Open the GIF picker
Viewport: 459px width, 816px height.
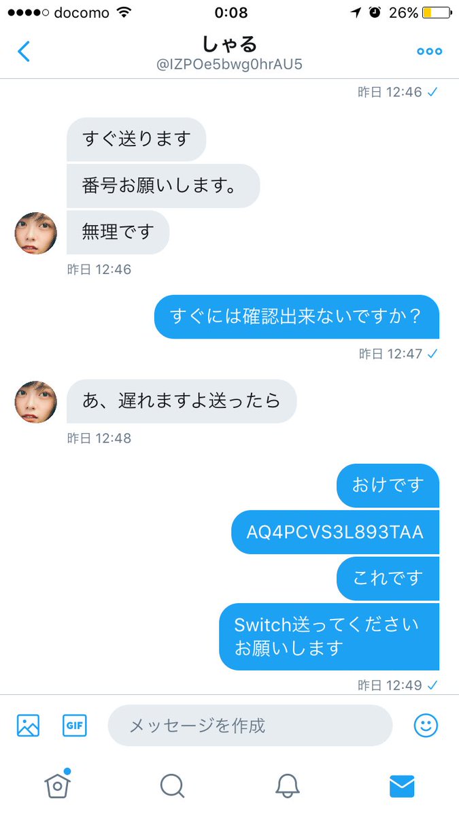point(74,726)
